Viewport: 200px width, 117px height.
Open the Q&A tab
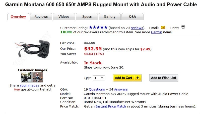pyautogui.click(x=132, y=17)
